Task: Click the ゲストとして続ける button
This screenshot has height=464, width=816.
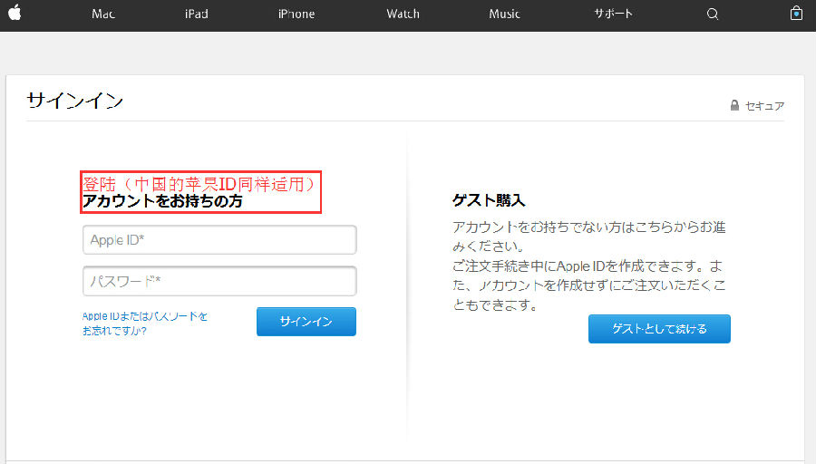Action: point(659,329)
